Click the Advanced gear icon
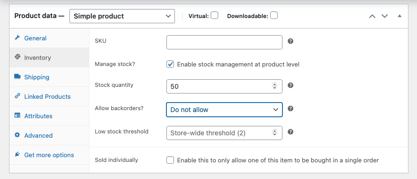The width and height of the screenshot is (417, 179). (x=17, y=135)
